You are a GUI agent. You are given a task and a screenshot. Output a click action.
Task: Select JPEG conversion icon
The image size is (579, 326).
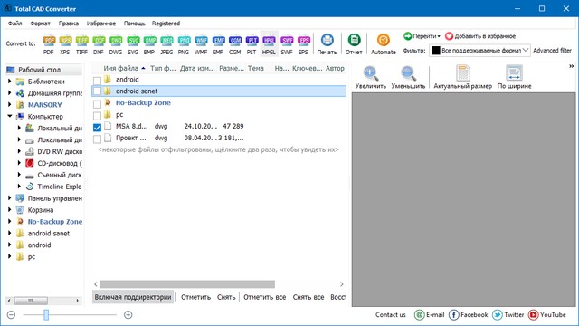click(166, 44)
